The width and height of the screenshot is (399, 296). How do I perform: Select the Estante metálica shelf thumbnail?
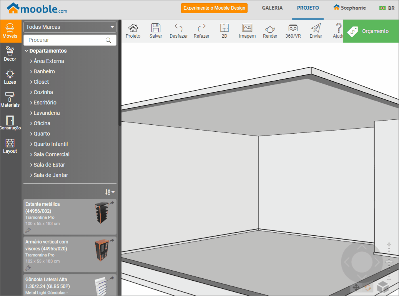(102, 213)
